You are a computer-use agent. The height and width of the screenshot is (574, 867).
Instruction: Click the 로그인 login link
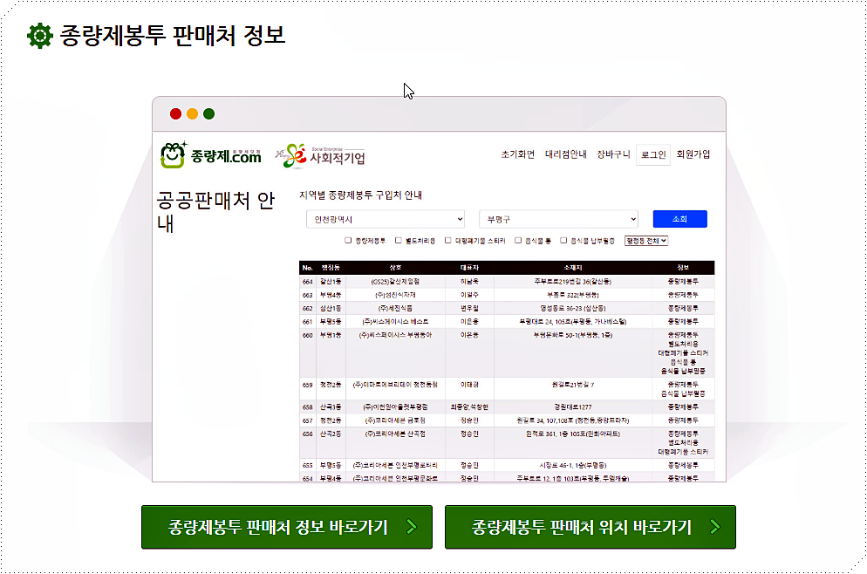pyautogui.click(x=656, y=154)
